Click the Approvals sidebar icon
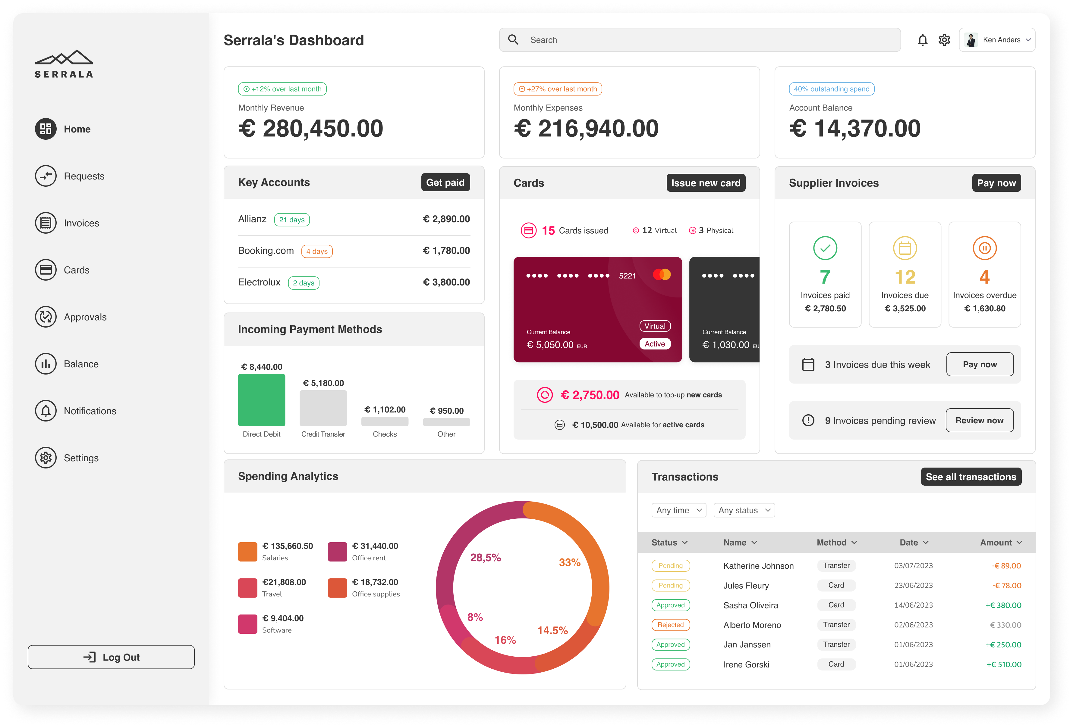The image size is (1073, 728). click(46, 317)
